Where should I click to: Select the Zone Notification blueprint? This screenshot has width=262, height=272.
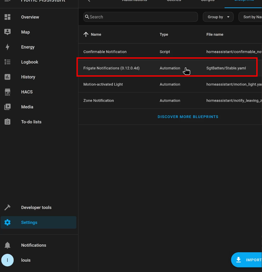tap(170, 101)
